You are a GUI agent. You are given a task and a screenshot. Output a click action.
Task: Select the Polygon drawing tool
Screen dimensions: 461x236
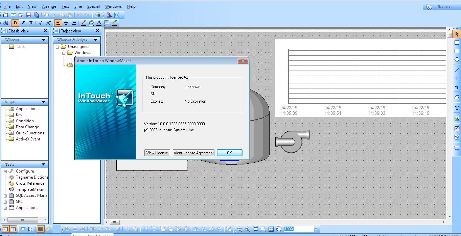tap(457, 97)
